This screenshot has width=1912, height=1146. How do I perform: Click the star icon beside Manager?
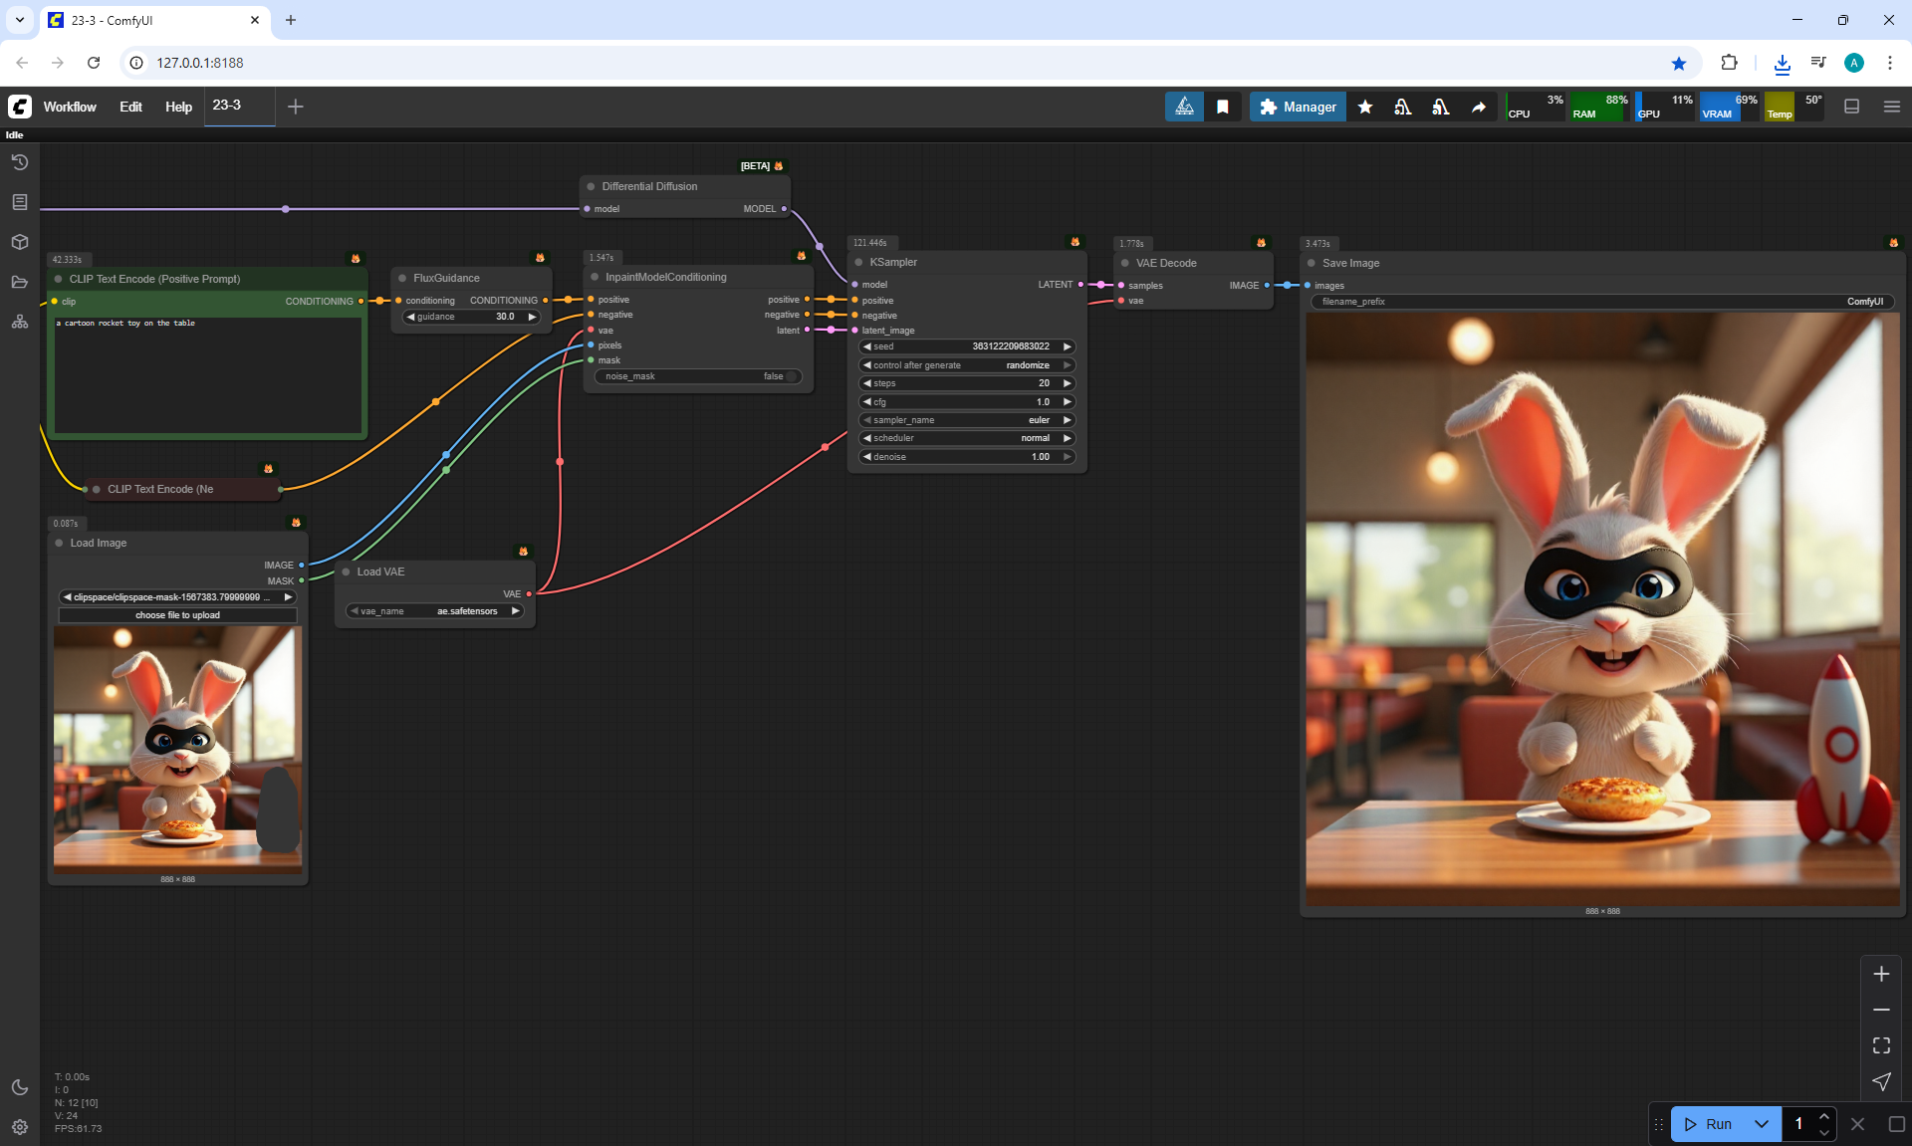pos(1365,107)
